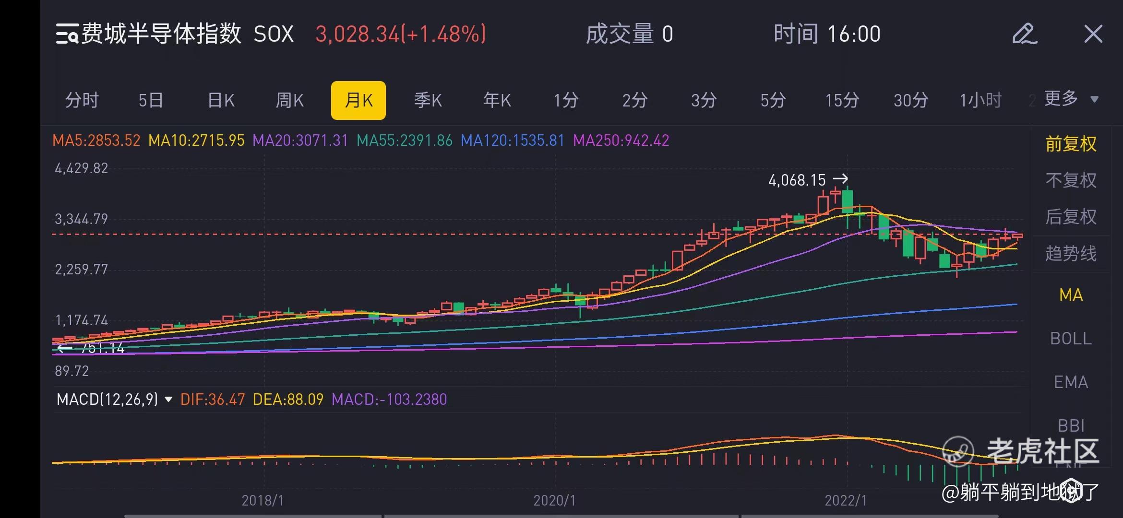Open the 分时 intraday view
The width and height of the screenshot is (1123, 518).
pos(82,101)
